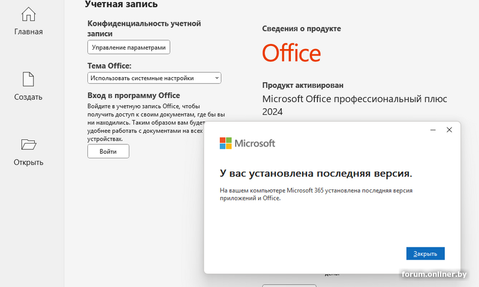
Task: Click the Office logo text
Action: (292, 53)
